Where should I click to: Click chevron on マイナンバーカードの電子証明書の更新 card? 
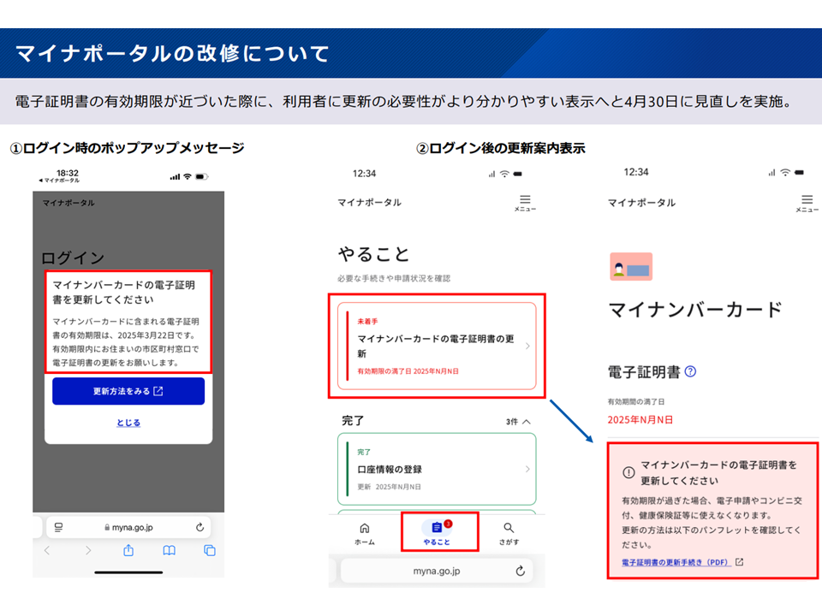click(x=527, y=346)
